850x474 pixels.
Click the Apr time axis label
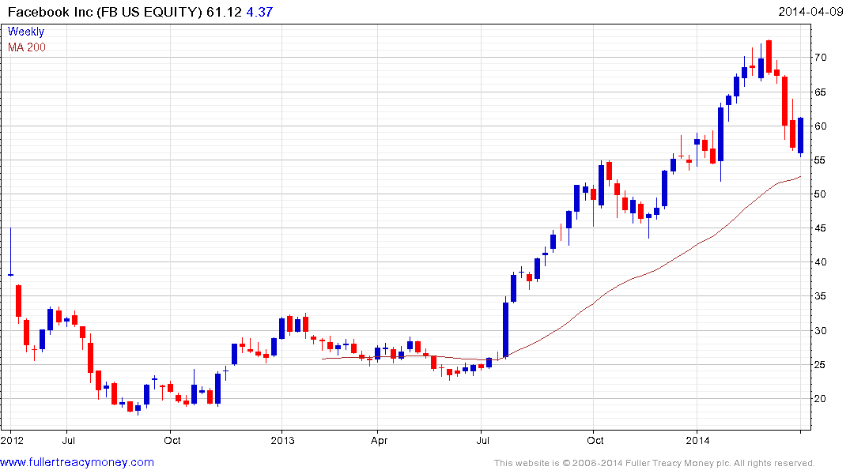379,440
